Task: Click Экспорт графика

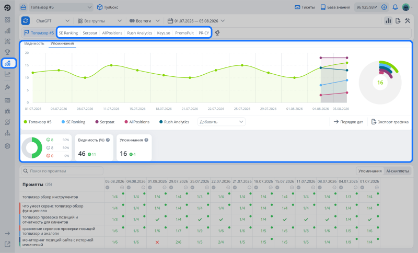Action: (x=390, y=122)
